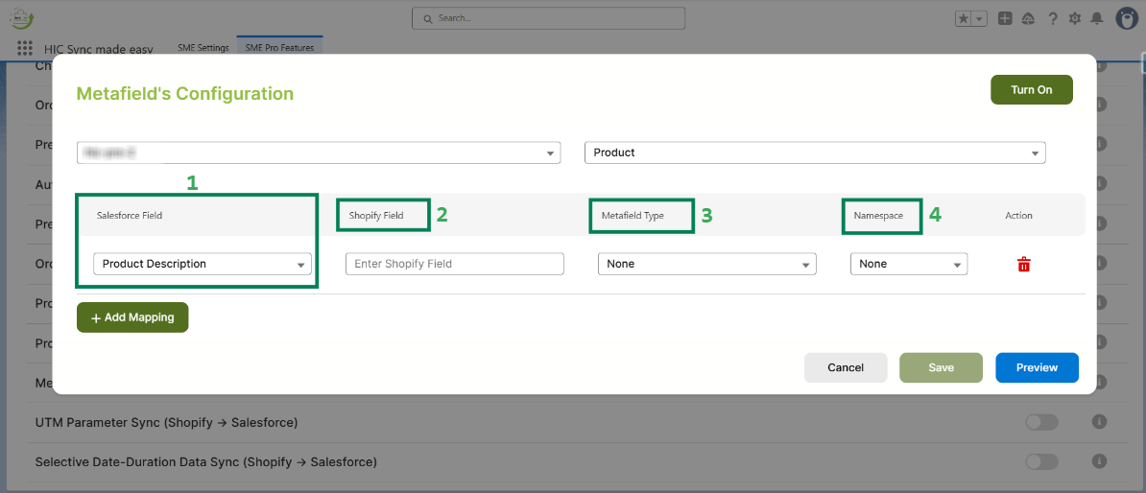Image resolution: width=1146 pixels, height=493 pixels.
Task: Click the Add Mapping button
Action: pyautogui.click(x=132, y=317)
